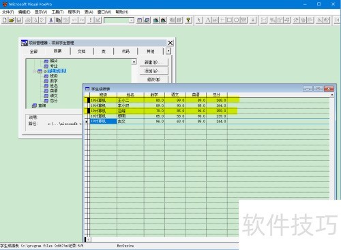Open the 文件(F) menu
Image resolution: width=341 pixels, height=250 pixels.
8,12
